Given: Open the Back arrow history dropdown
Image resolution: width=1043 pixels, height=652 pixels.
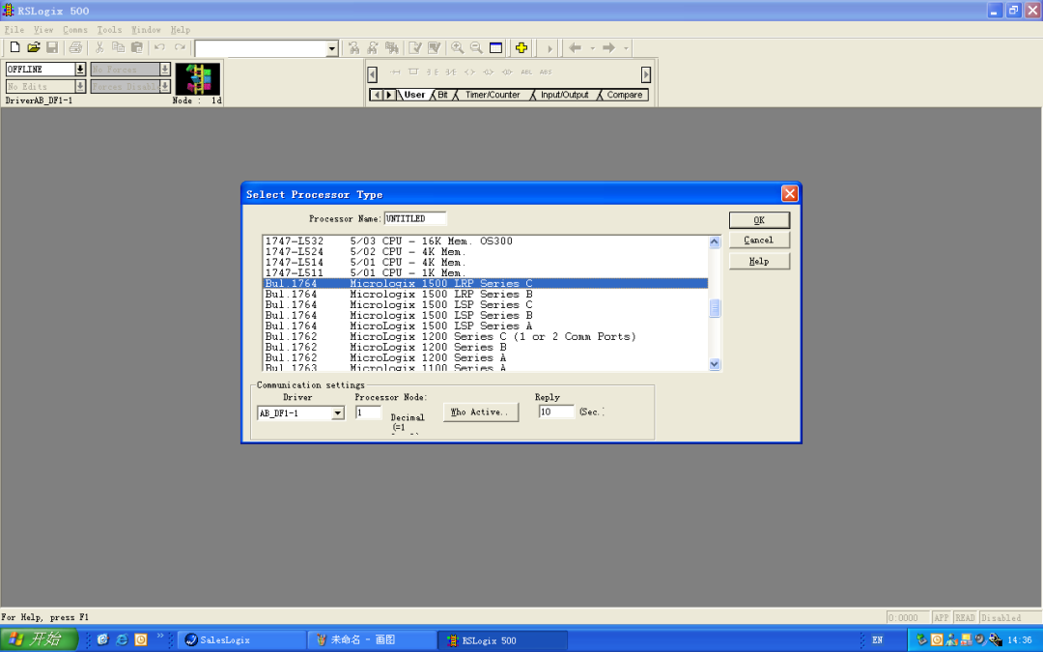Looking at the screenshot, I should [592, 48].
